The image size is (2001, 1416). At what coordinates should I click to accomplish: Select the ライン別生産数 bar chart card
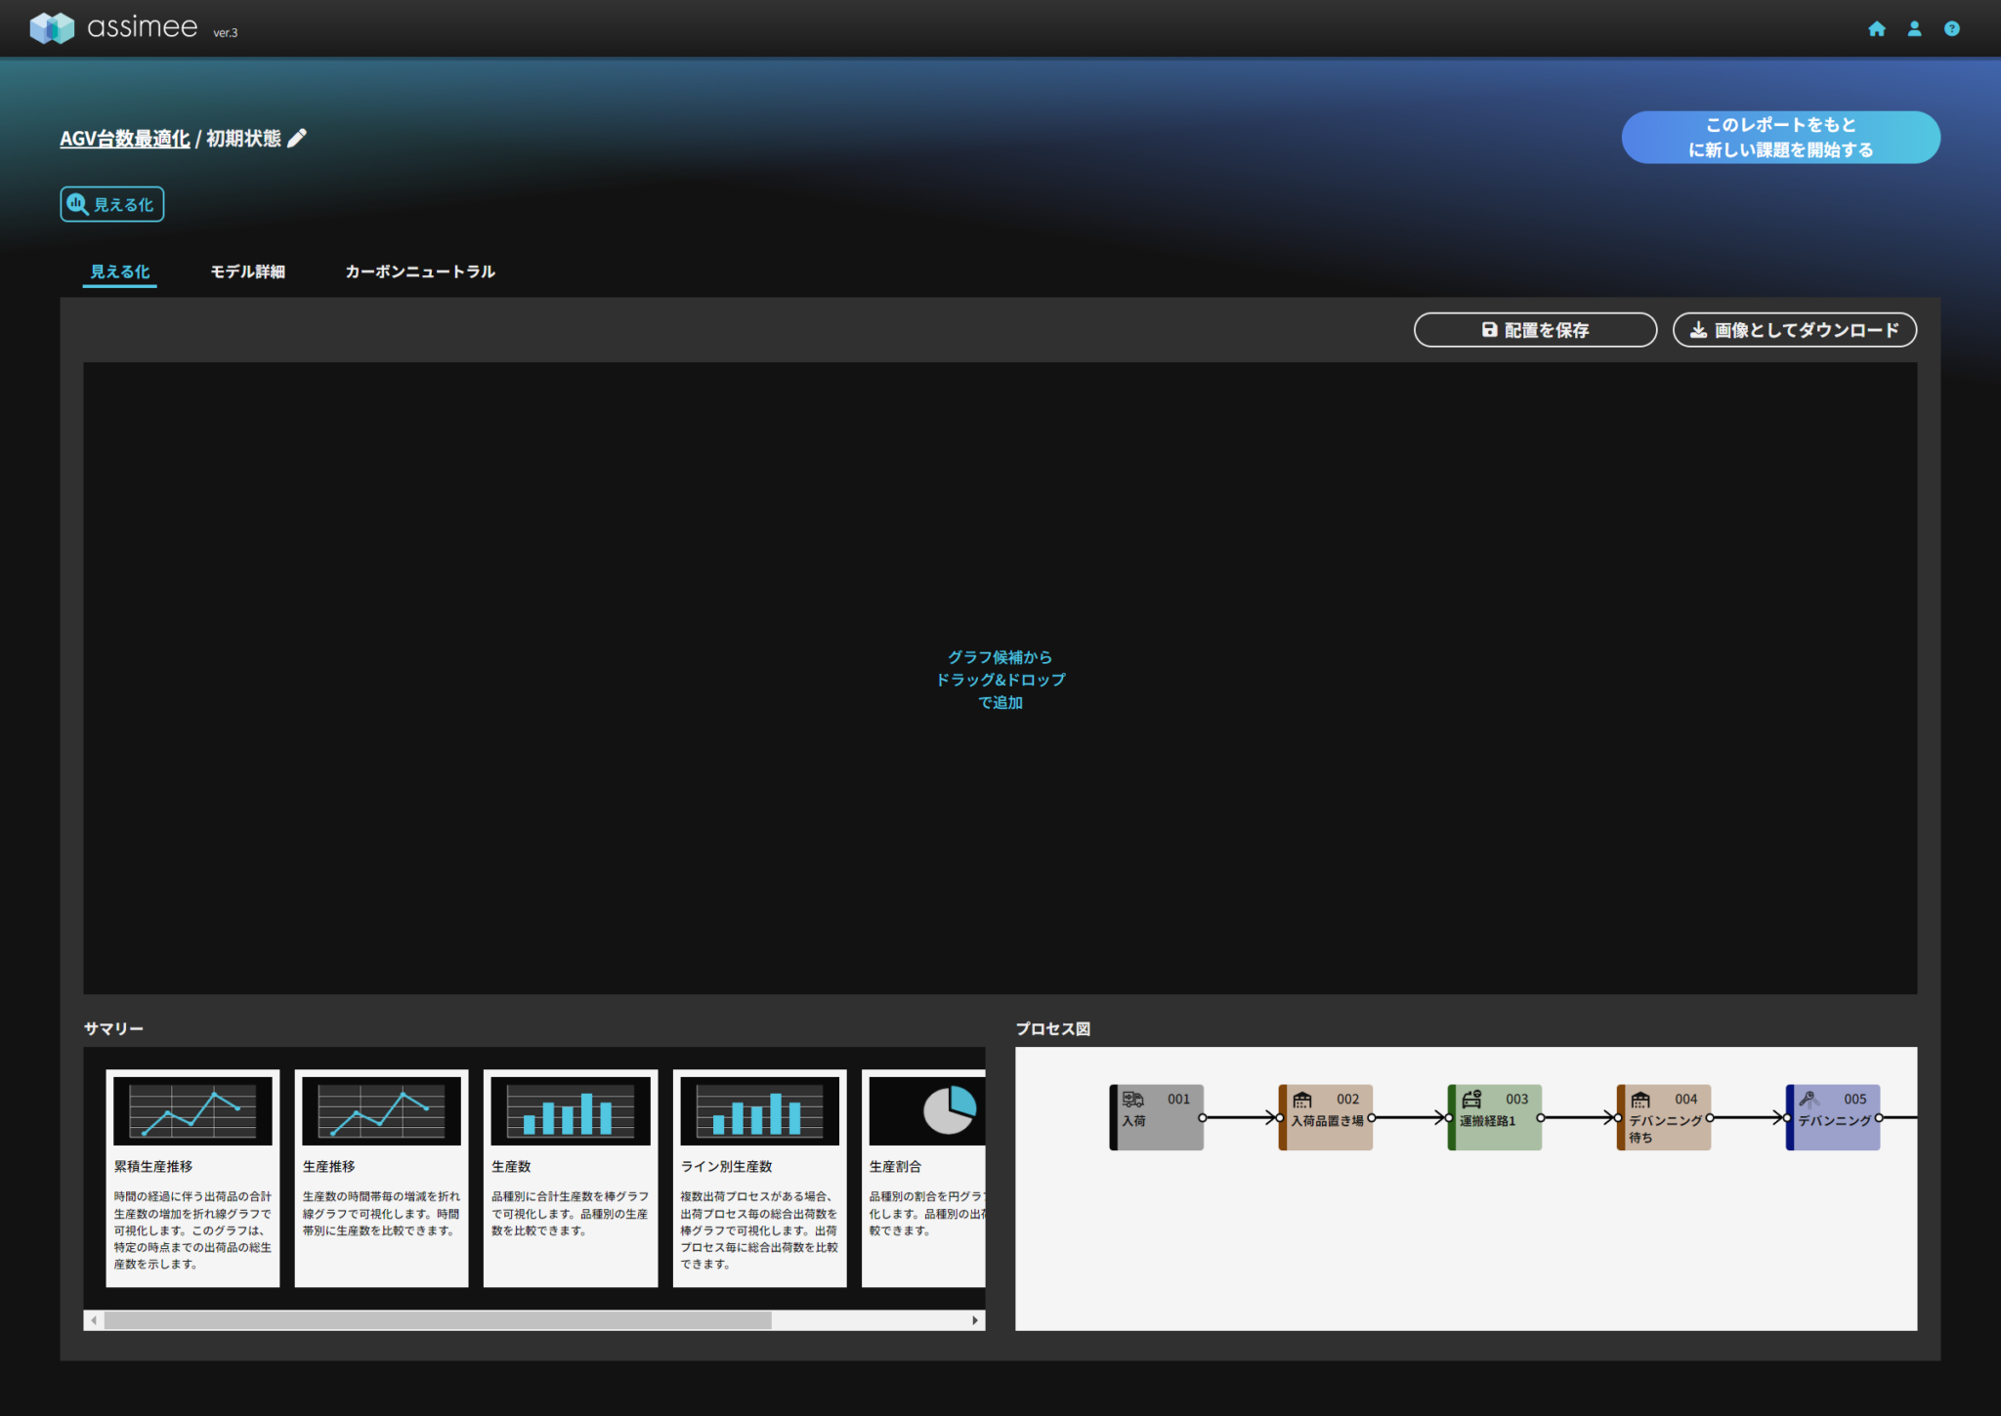(759, 1177)
